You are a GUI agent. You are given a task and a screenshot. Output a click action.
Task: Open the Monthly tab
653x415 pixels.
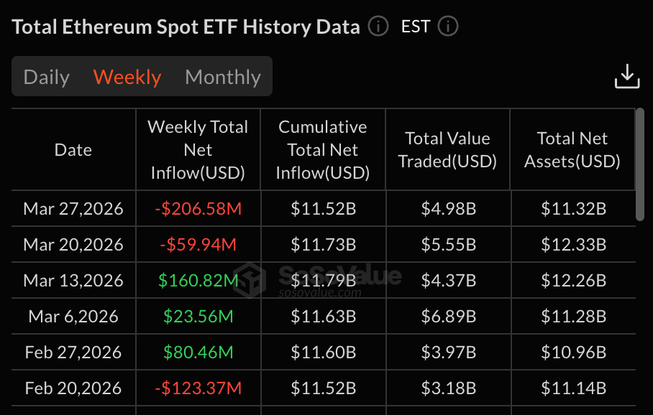(223, 77)
